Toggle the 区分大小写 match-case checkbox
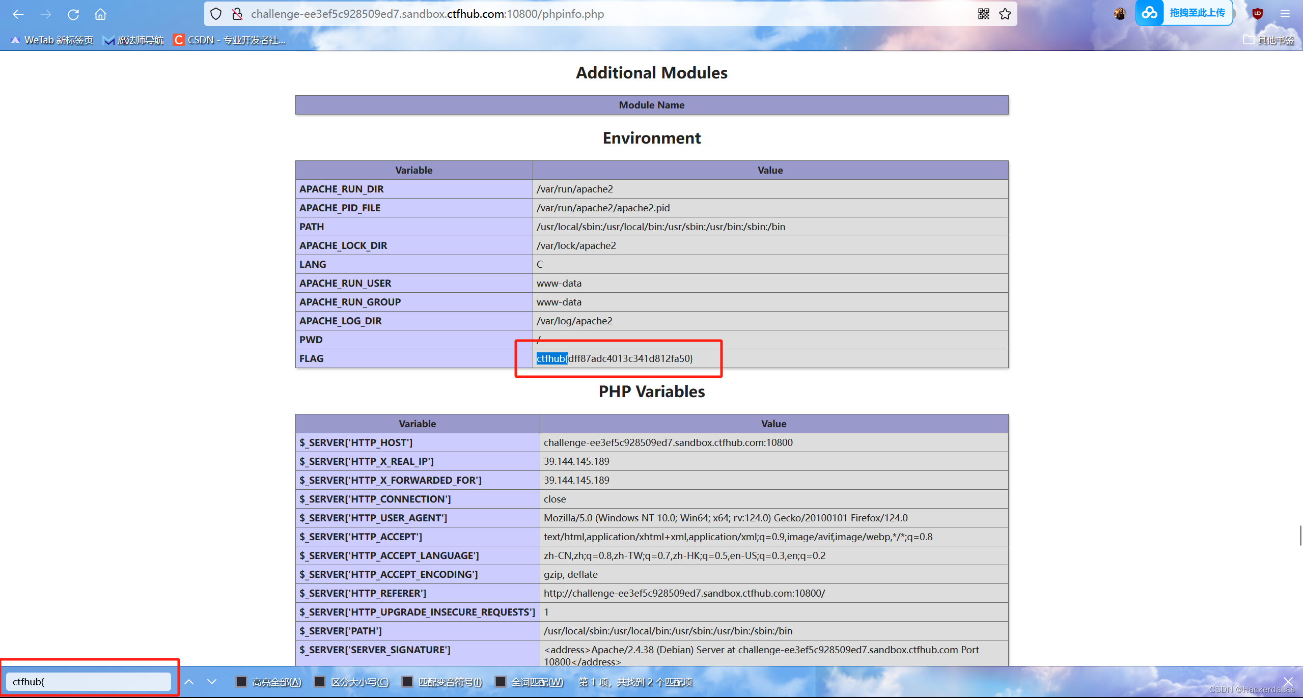Screen dimensions: 1303x698 320,682
